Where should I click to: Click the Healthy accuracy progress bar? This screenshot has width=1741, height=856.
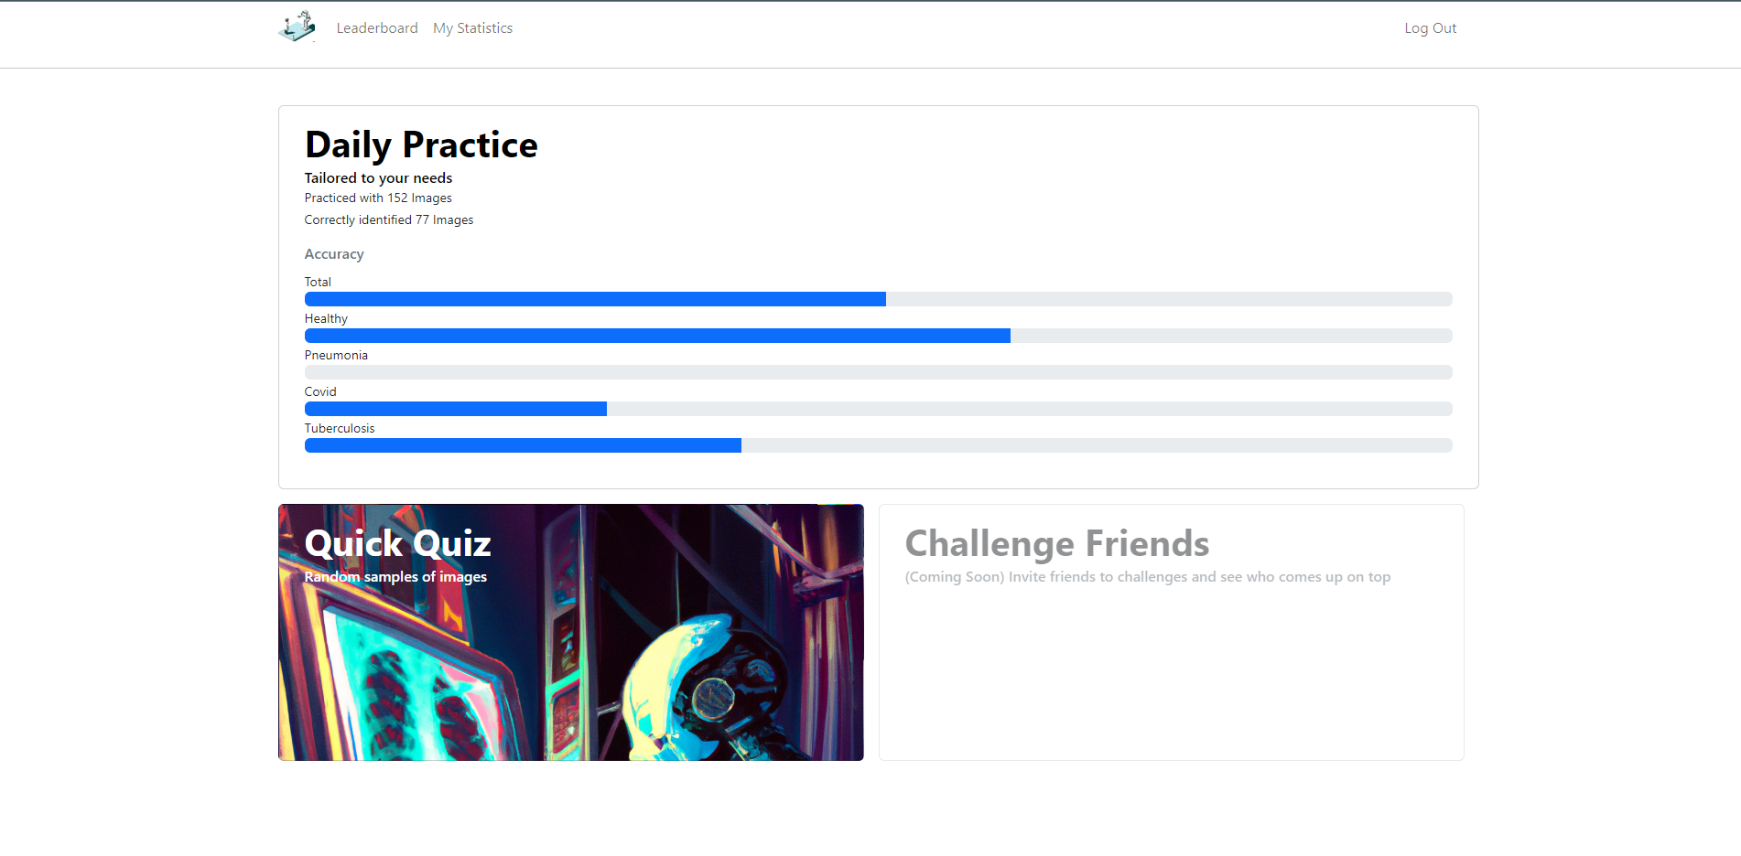point(879,336)
